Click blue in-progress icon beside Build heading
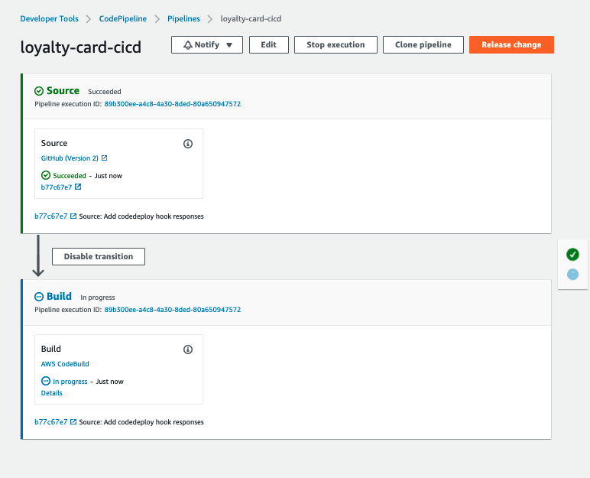 pyautogui.click(x=39, y=297)
